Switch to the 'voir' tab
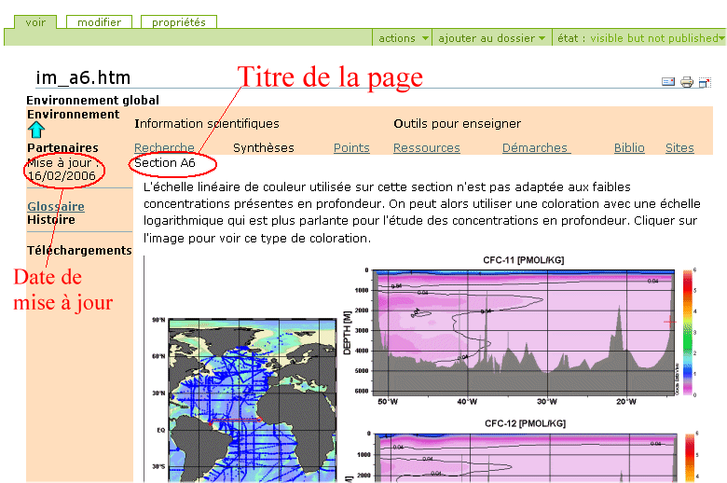 tap(35, 22)
